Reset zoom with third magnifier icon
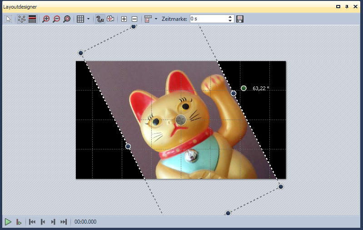 point(67,19)
